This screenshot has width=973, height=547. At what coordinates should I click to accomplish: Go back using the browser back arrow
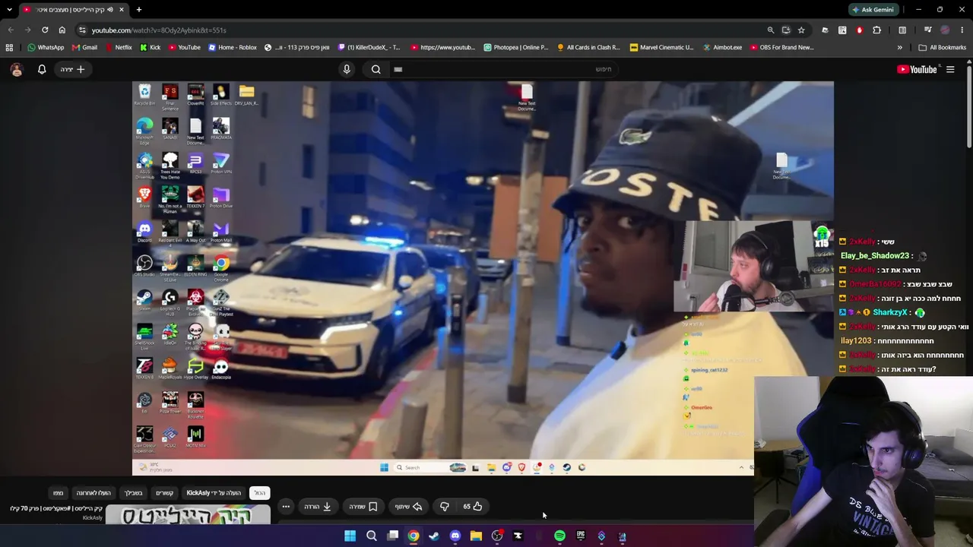pyautogui.click(x=11, y=30)
